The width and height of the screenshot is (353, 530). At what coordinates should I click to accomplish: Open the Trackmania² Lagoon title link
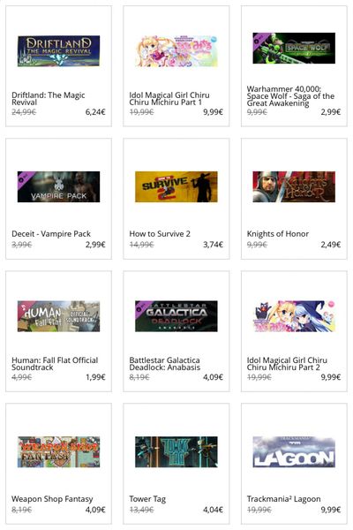(283, 499)
